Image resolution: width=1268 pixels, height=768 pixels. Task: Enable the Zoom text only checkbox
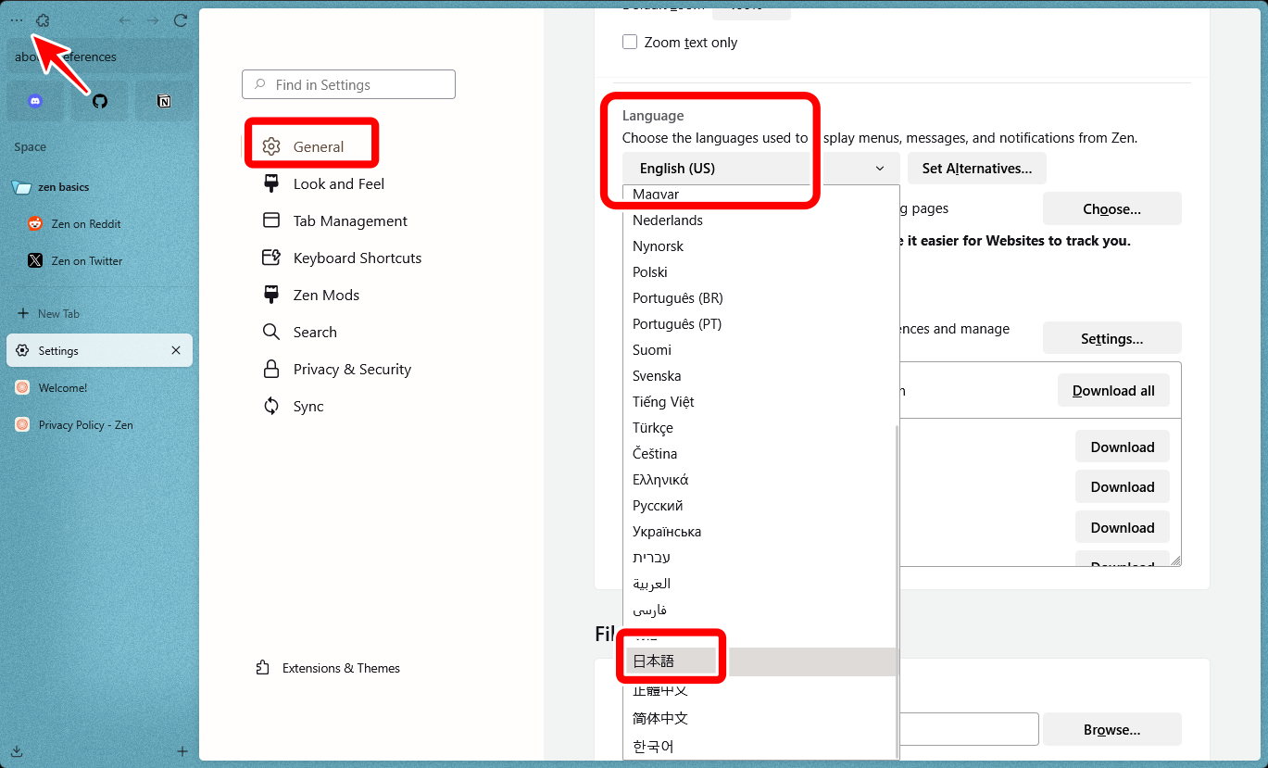point(630,42)
